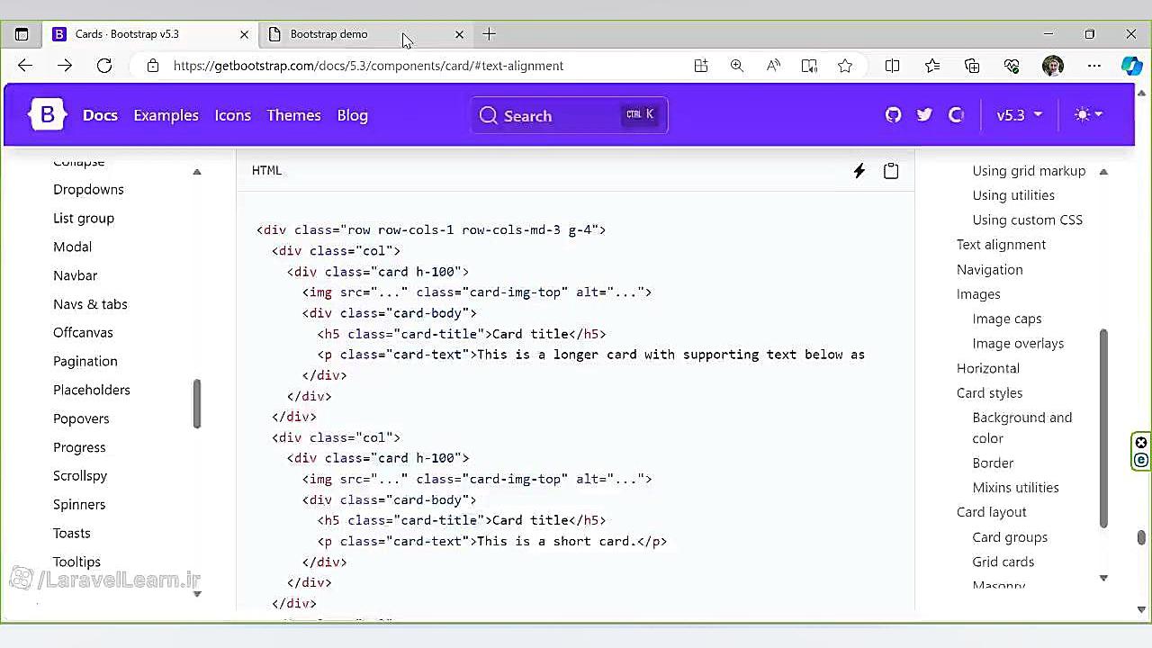Open the browser apps icon in address bar
1152x648 pixels.
coord(701,66)
